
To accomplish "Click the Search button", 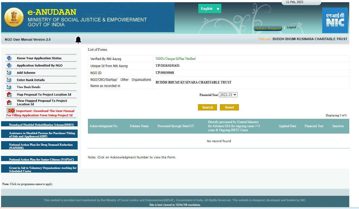I will [207, 107].
